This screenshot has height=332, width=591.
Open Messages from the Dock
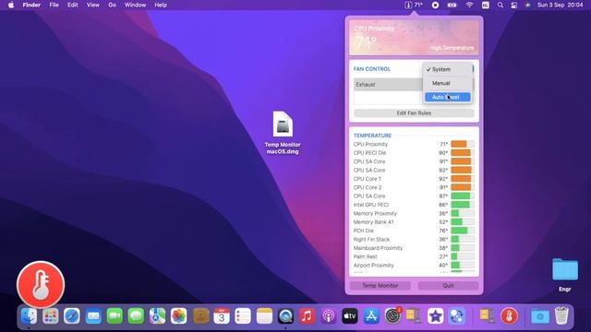[x=136, y=315]
